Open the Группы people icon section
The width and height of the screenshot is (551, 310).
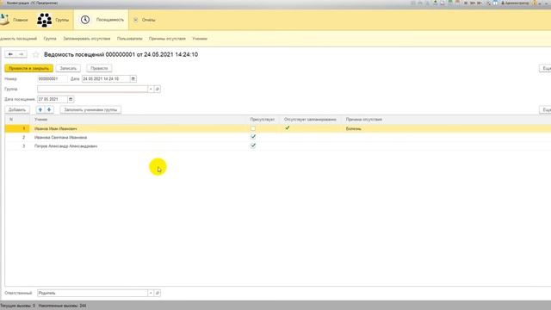[45, 20]
